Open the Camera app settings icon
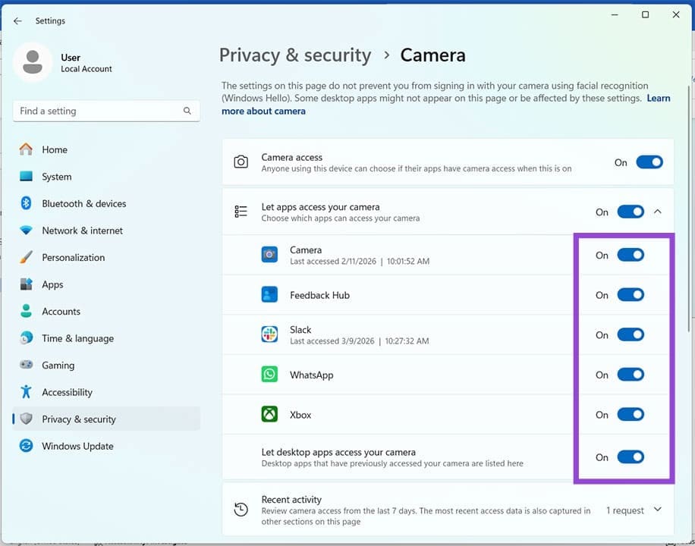This screenshot has height=546, width=695. coord(269,255)
